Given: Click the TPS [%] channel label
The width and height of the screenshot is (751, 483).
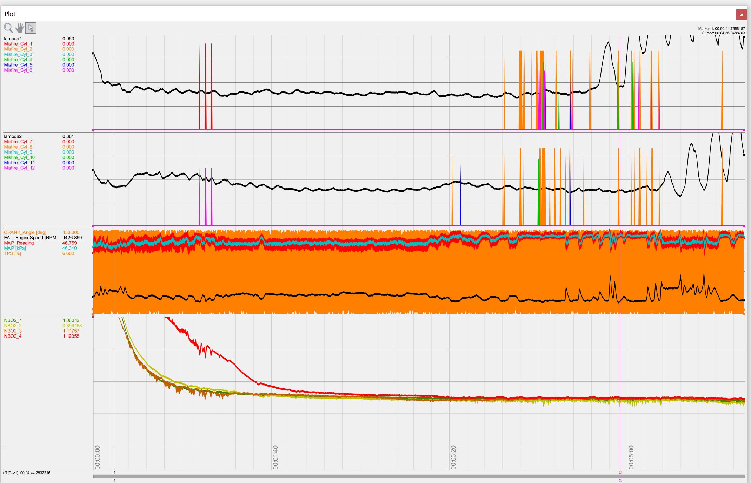Looking at the screenshot, I should pos(12,253).
